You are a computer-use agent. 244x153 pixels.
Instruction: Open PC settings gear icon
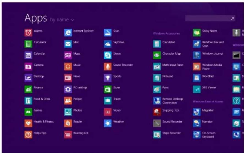point(68,89)
